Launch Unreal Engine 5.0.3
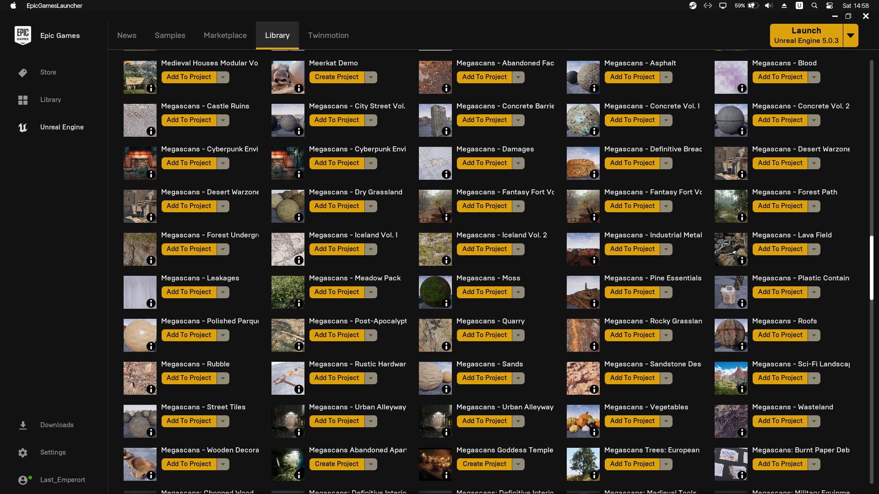879x494 pixels. [x=806, y=36]
